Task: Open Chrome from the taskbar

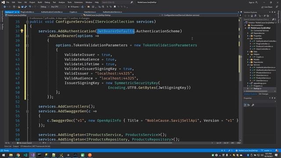Action: point(18,155)
